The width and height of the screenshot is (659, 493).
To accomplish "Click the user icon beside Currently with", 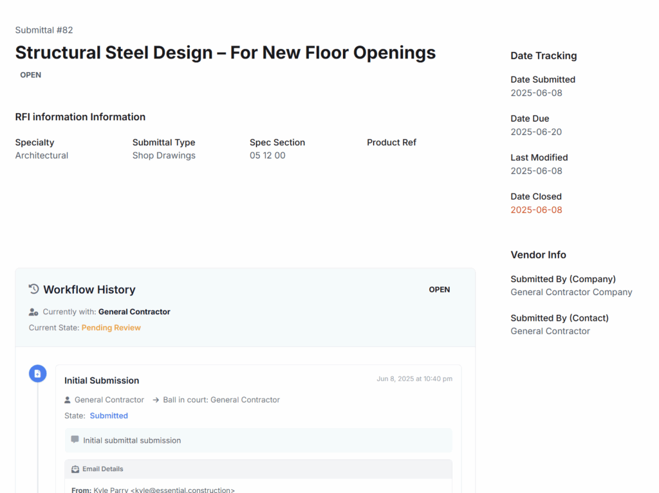I will click(x=33, y=312).
